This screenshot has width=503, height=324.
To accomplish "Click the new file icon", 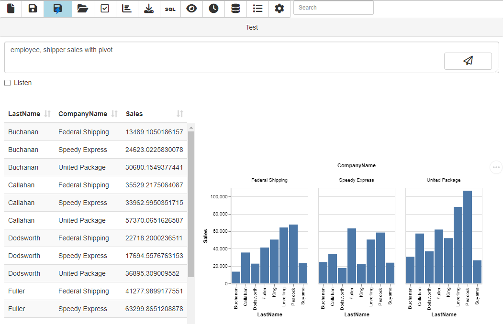I will tap(11, 9).
